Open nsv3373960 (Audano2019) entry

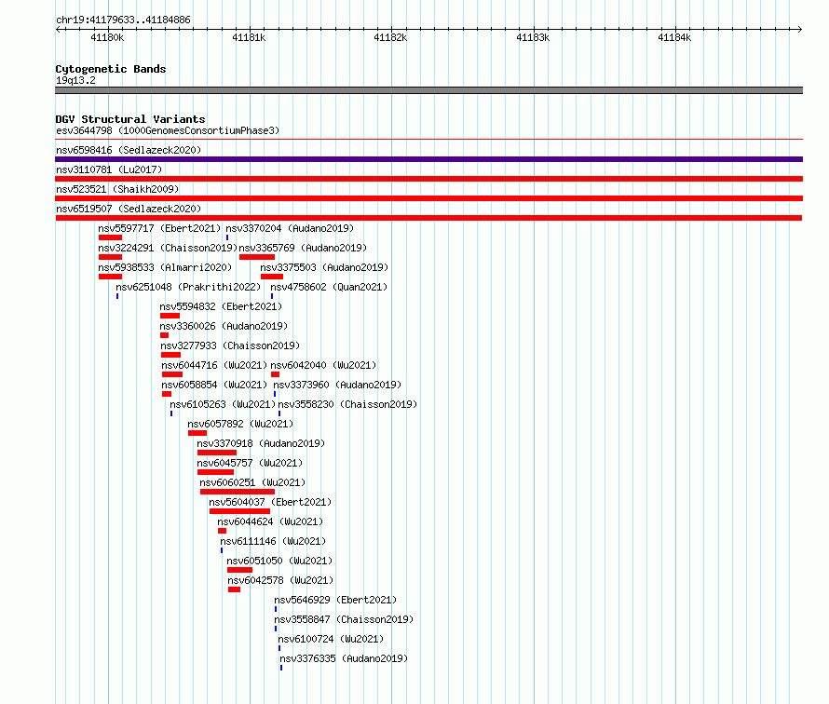click(337, 385)
